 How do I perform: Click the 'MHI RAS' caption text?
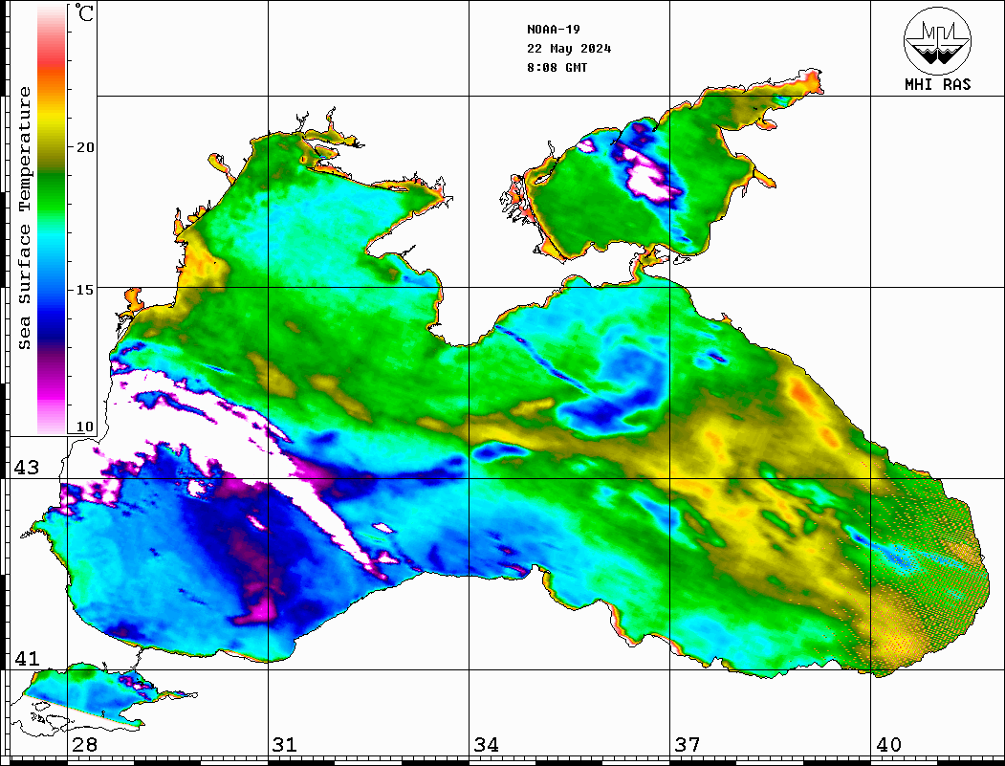point(937,84)
